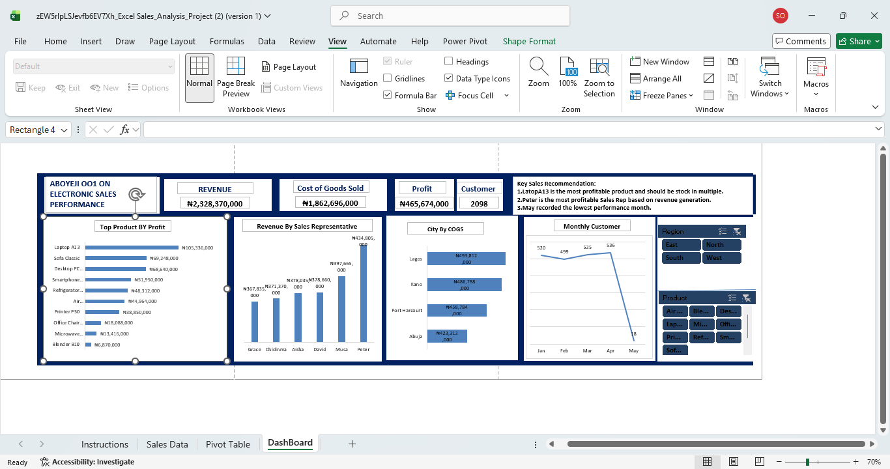Image resolution: width=890 pixels, height=469 pixels.
Task: Click the Search box in title bar
Action: click(450, 16)
